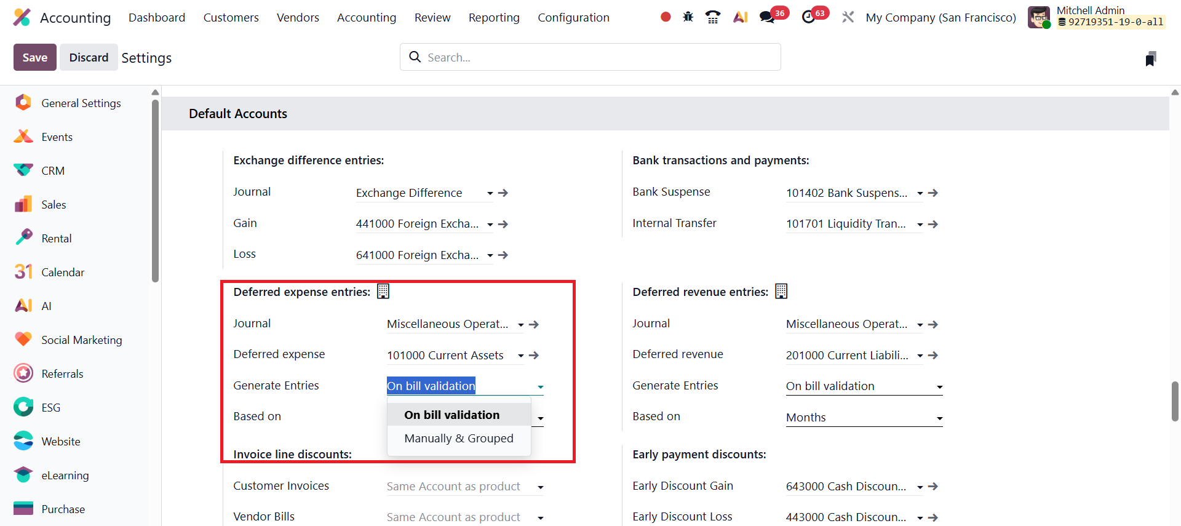Open messages chat icon with 36 badge
This screenshot has height=526, width=1181.
tap(767, 17)
